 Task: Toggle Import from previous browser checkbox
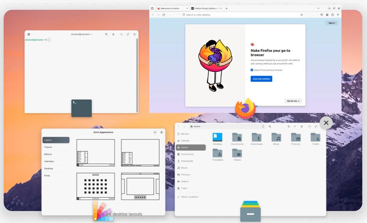click(x=252, y=70)
